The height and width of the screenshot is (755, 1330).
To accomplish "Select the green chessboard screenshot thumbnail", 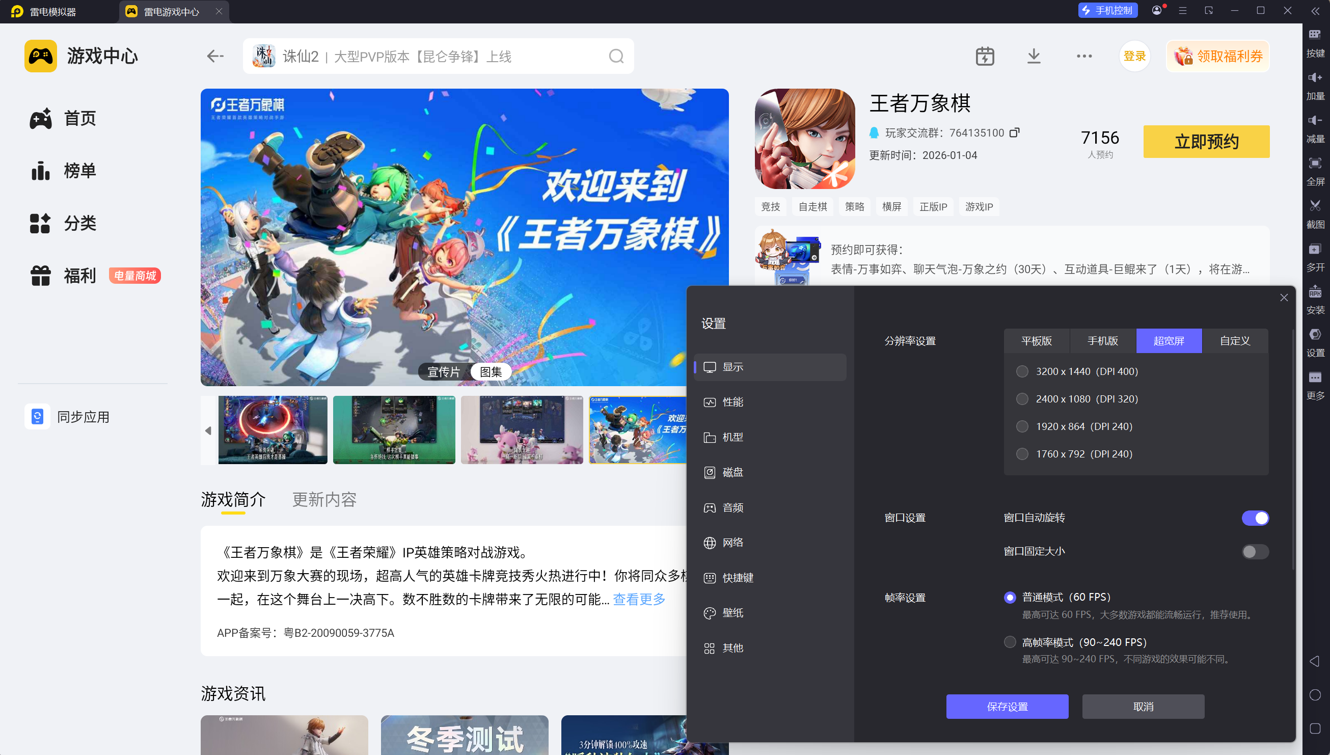I will [x=394, y=430].
